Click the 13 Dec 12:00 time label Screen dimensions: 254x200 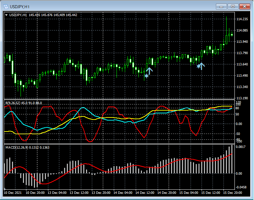point(79,193)
